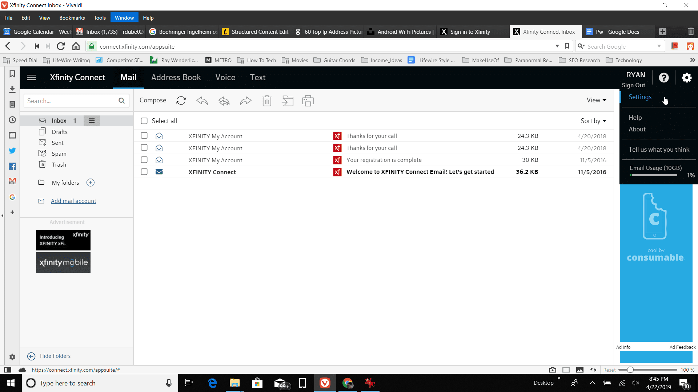The width and height of the screenshot is (698, 392).
Task: Click the Reply all icon
Action: click(224, 101)
